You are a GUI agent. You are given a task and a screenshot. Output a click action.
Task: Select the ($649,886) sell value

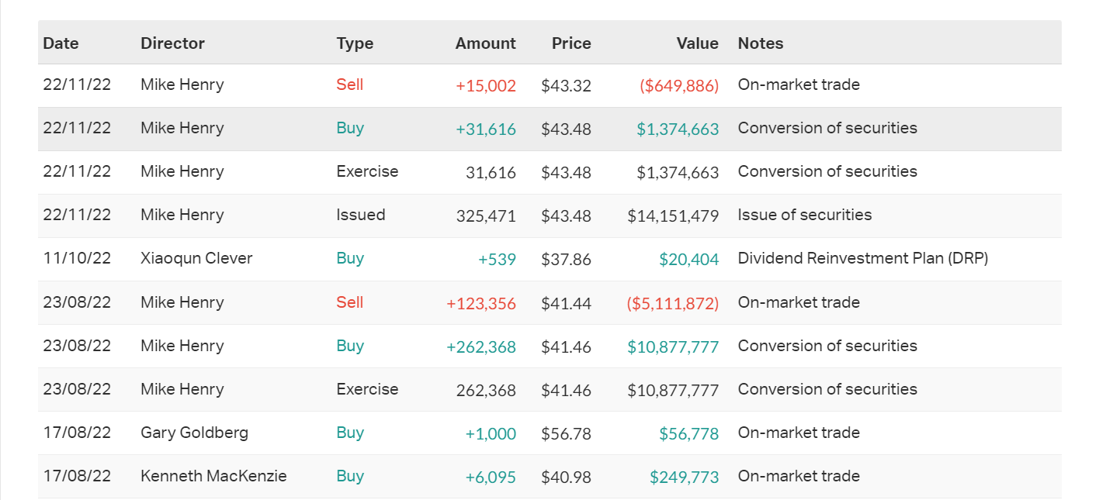(x=678, y=85)
